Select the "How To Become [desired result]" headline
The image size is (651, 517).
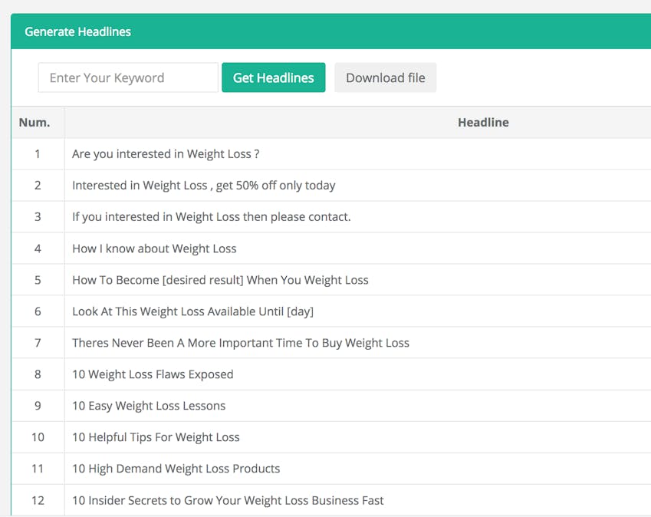pos(220,279)
